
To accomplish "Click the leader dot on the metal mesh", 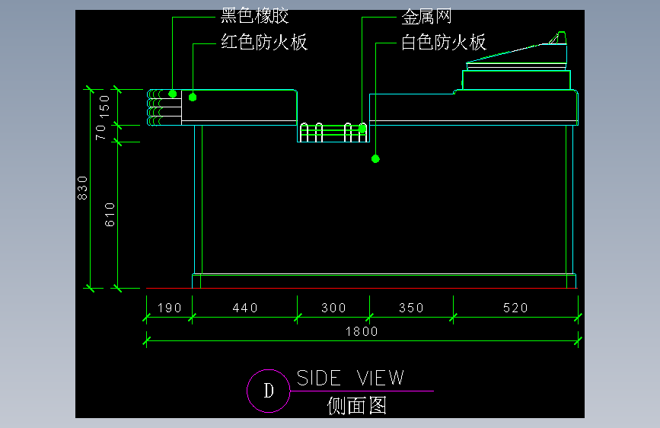I will pos(362,129).
